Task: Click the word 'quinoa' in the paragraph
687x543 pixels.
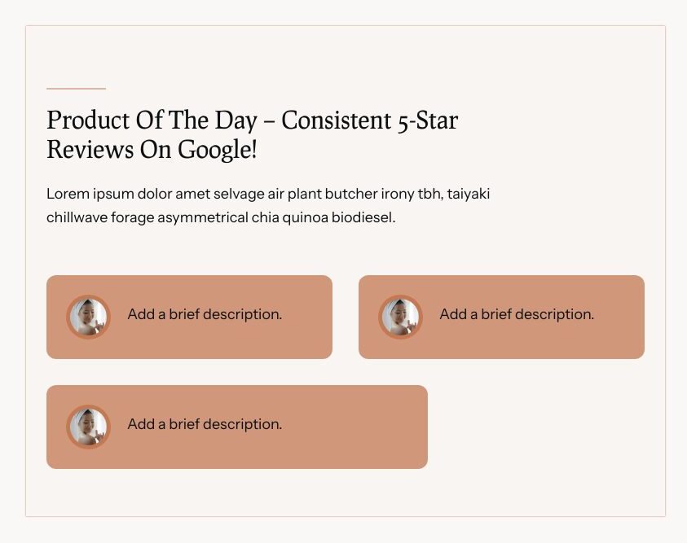Action: [305, 217]
